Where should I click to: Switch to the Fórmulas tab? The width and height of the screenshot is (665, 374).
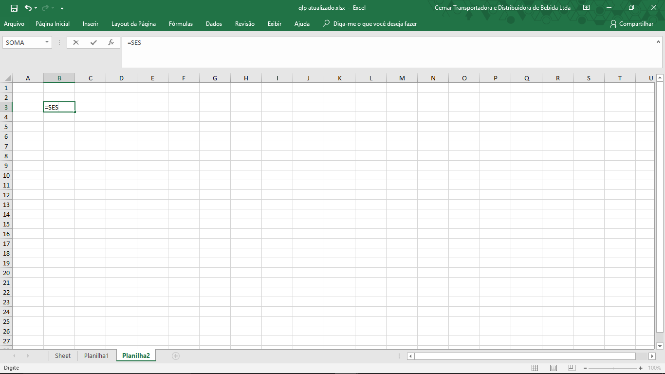coord(181,24)
